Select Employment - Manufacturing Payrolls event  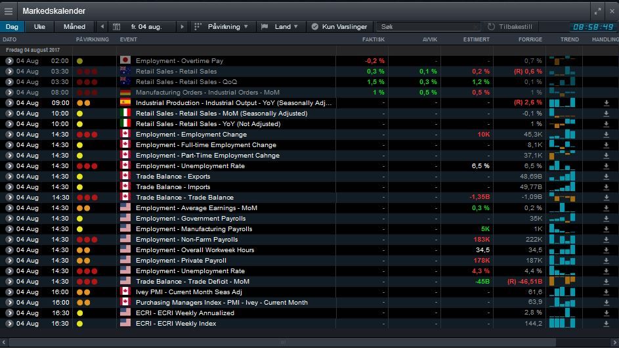(194, 229)
